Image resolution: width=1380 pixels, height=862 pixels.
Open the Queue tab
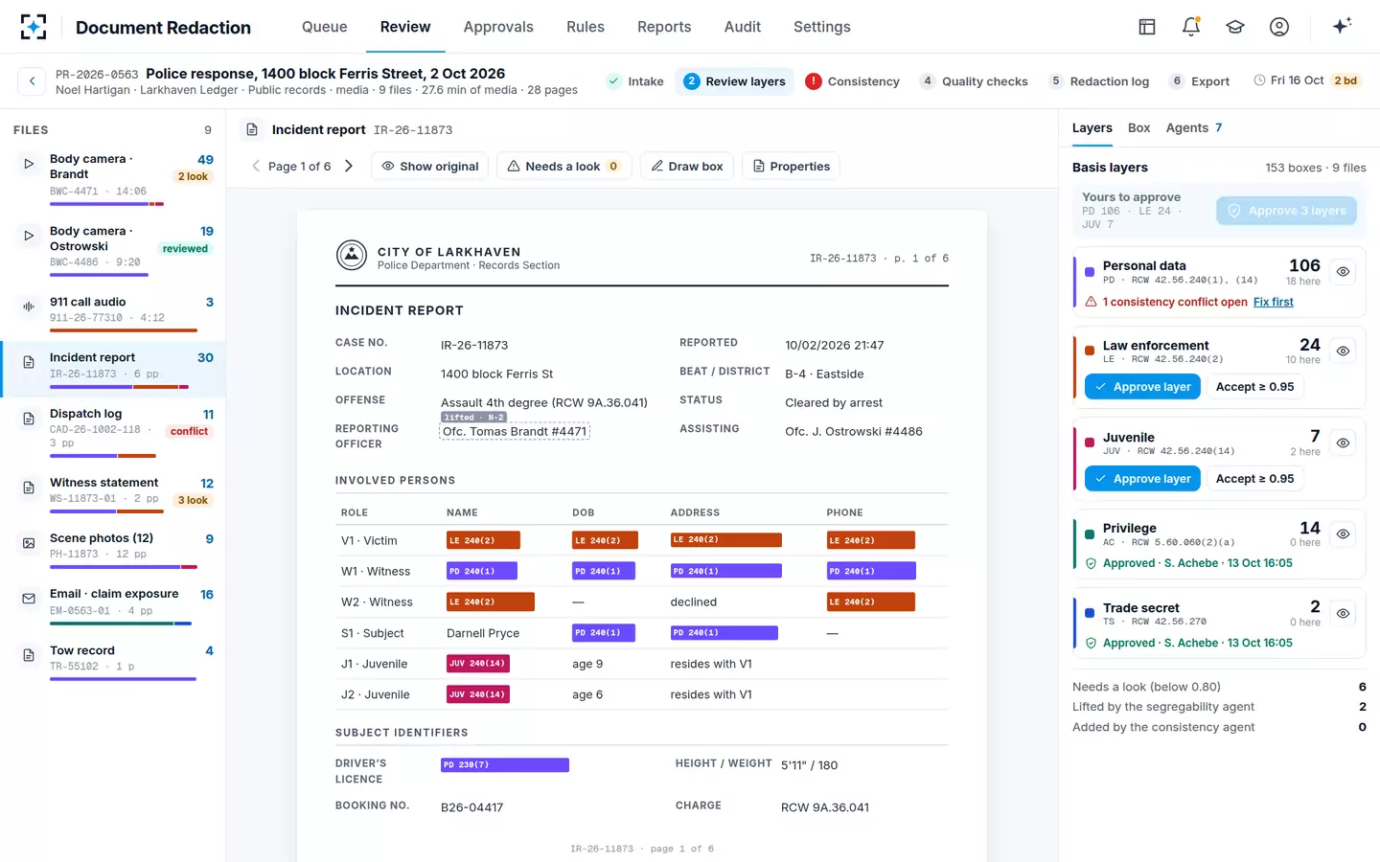[x=325, y=27]
